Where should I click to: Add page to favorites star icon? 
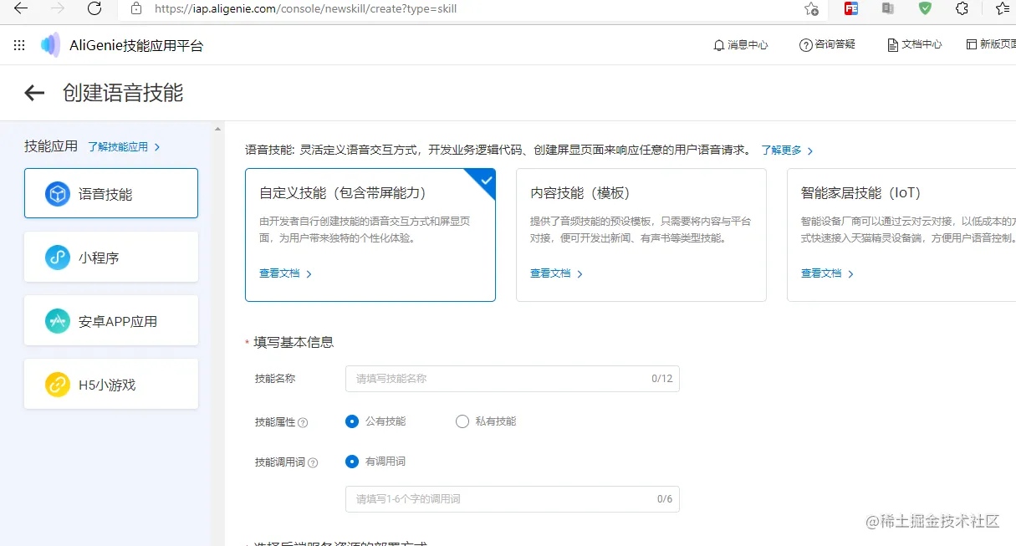(x=811, y=9)
